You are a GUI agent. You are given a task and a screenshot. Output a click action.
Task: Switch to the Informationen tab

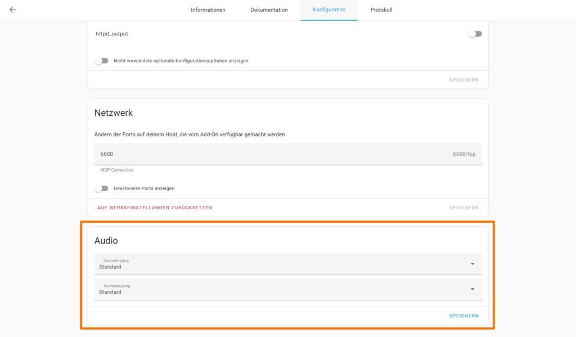(208, 10)
